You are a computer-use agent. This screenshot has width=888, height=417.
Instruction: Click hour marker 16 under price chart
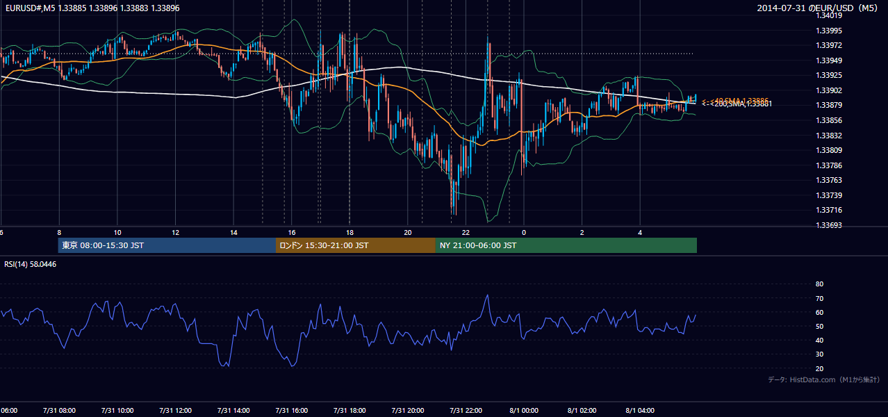click(292, 233)
